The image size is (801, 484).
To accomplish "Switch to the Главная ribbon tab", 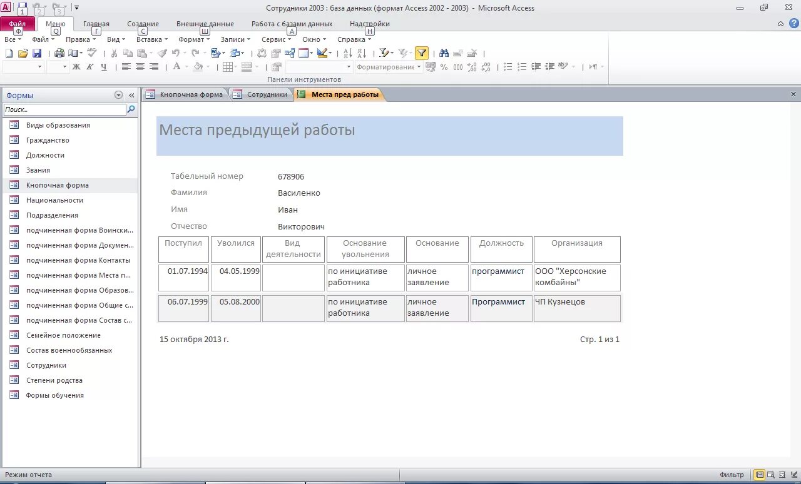I will (x=96, y=24).
